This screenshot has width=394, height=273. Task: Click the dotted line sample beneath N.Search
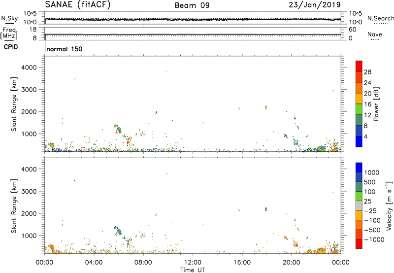381,24
